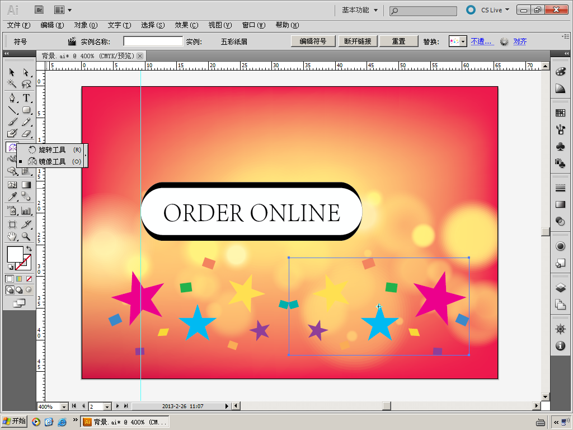Expand the right panel dock arrows
This screenshot has height=430, width=573.
pos(566,53)
